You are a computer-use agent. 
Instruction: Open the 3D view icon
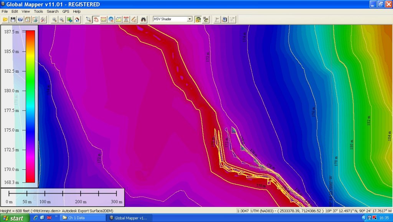tap(206, 19)
